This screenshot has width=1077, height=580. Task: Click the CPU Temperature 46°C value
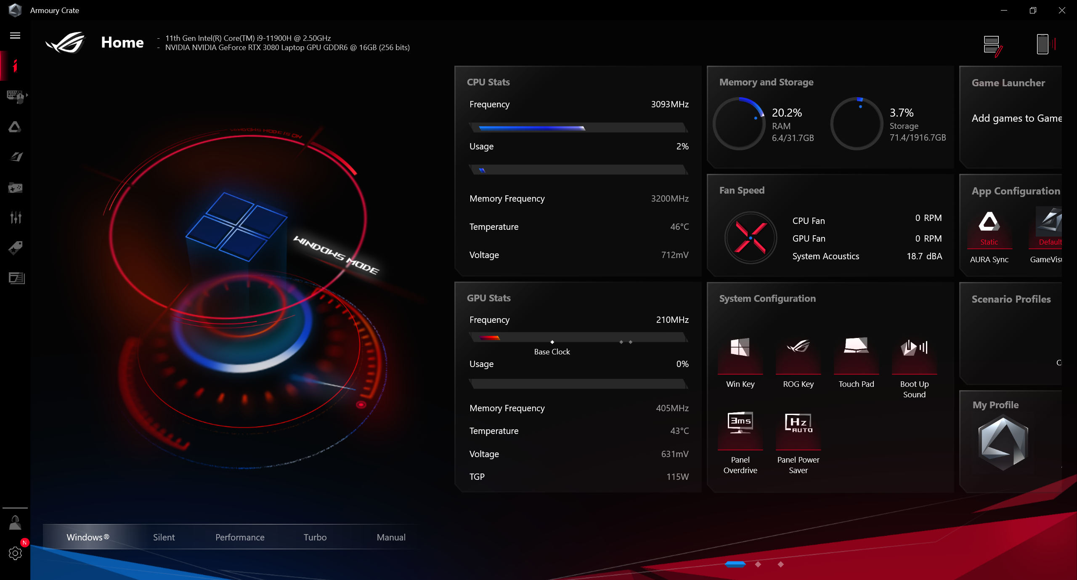click(679, 226)
